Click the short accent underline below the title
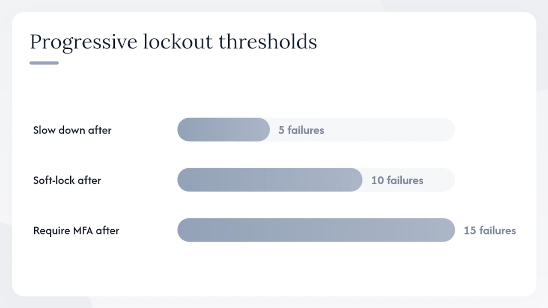 pos(44,63)
